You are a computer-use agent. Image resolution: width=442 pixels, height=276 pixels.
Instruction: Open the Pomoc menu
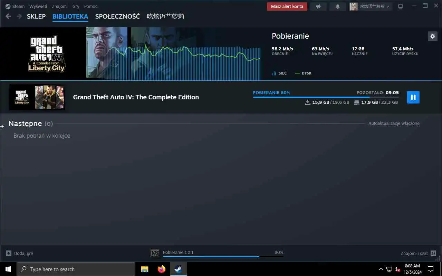coord(91,6)
